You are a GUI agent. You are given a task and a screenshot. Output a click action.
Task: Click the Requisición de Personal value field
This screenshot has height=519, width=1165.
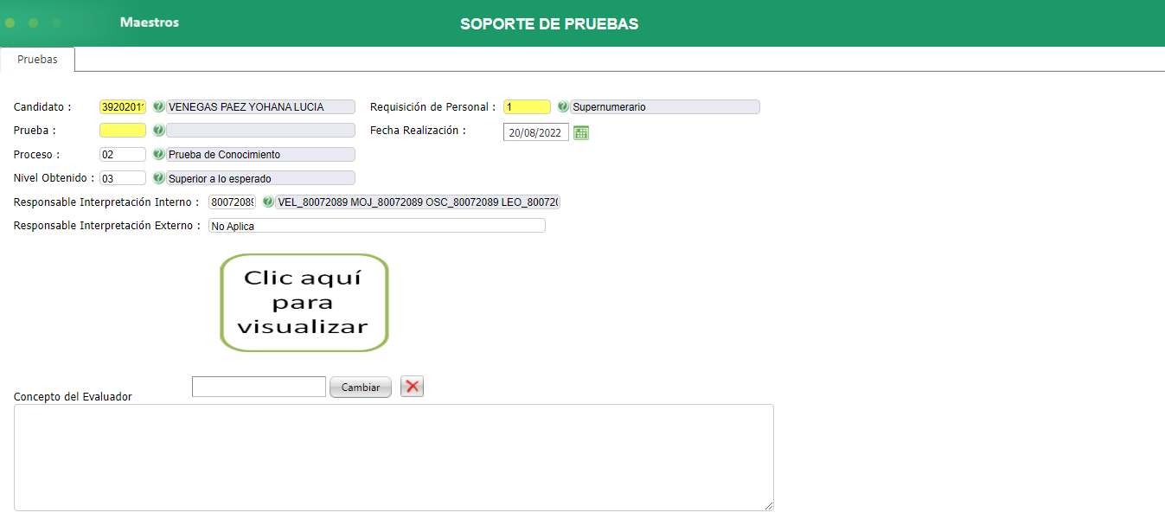(x=527, y=106)
